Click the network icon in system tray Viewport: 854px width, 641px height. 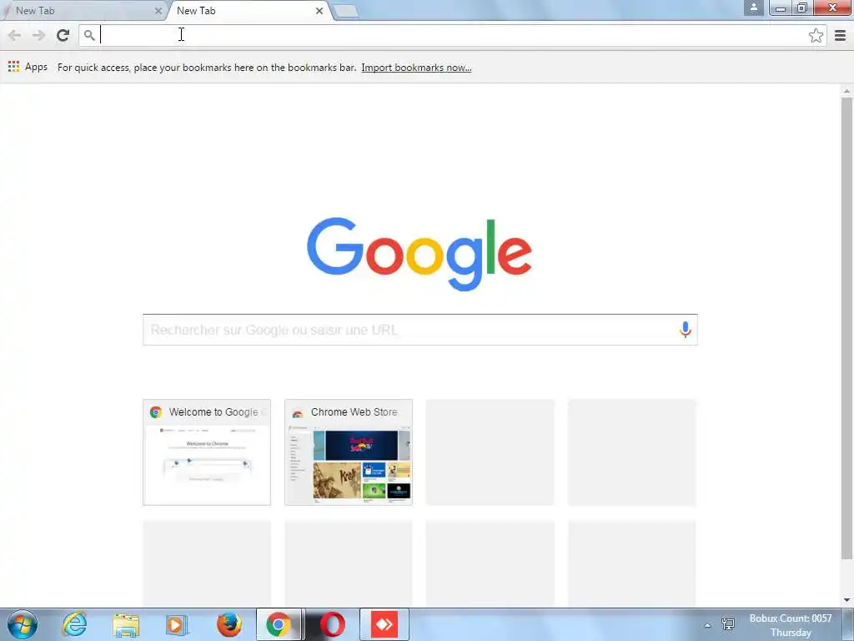coord(727,624)
